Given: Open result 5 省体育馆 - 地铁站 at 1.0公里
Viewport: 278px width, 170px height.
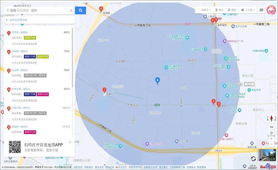Looking at the screenshot, I should click(21, 108).
